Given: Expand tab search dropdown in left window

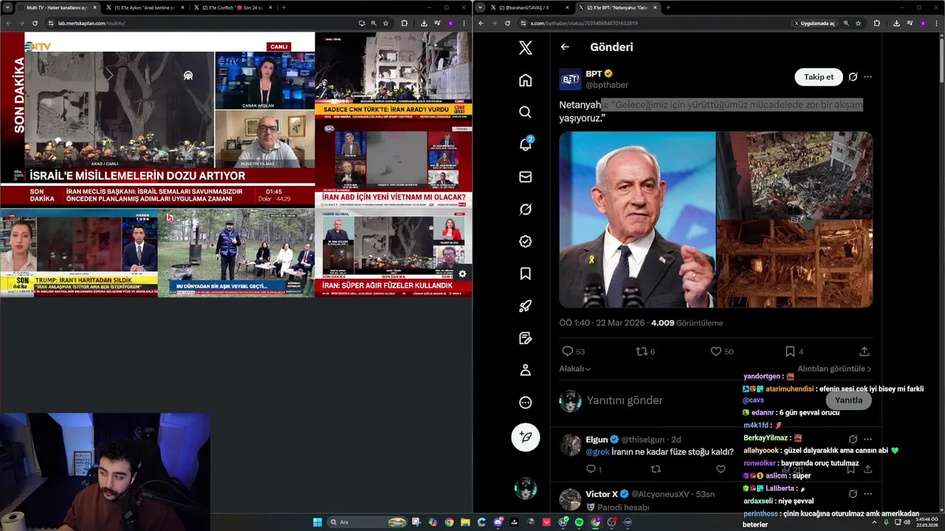Looking at the screenshot, I should click(x=7, y=7).
